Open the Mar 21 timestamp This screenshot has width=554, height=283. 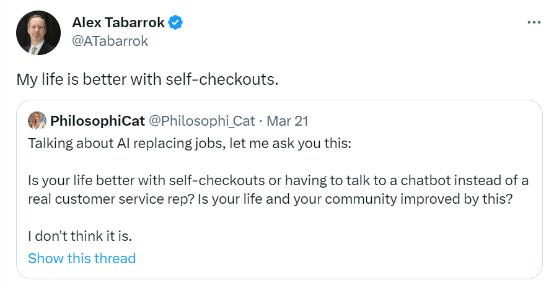click(x=288, y=121)
